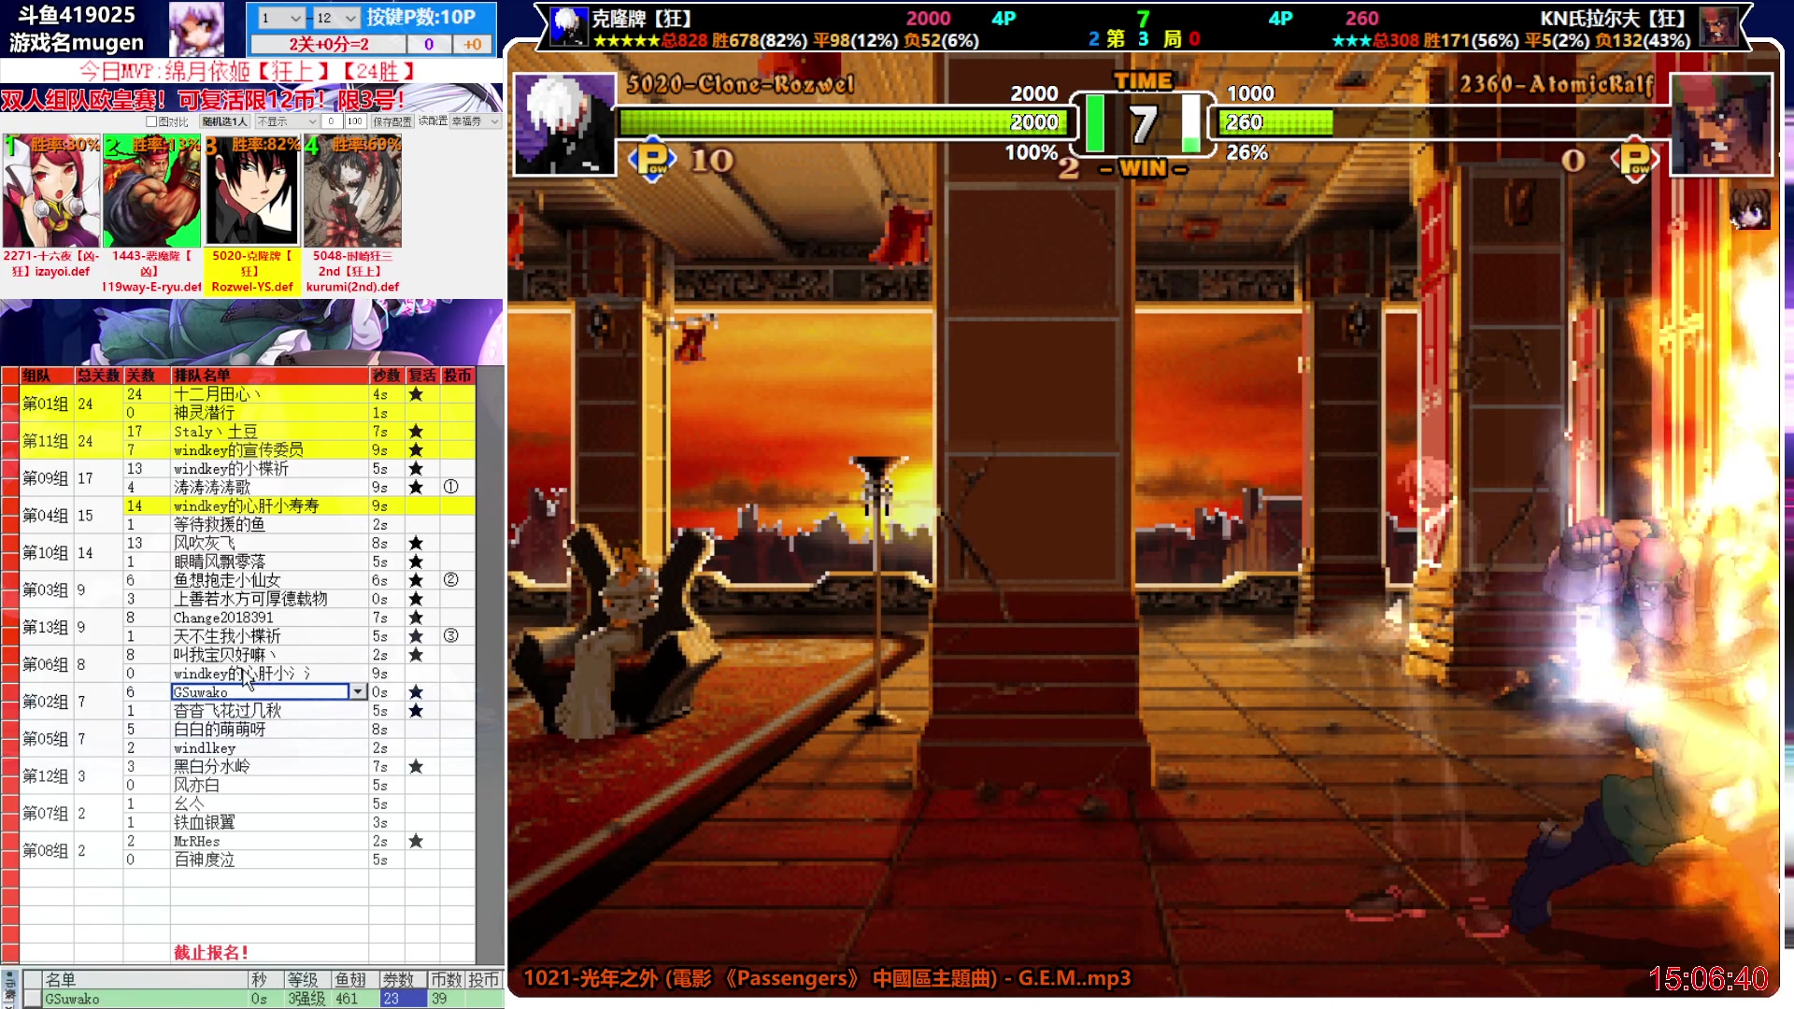This screenshot has width=1794, height=1009.
Task: Select the 第11组 team cell
Action: tap(46, 441)
